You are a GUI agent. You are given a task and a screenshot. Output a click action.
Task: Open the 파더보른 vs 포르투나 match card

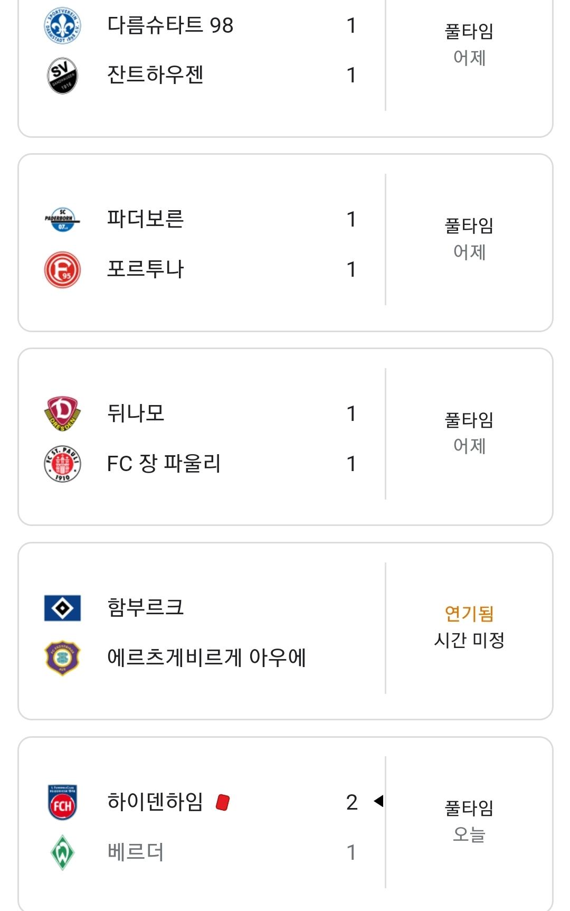(x=286, y=243)
